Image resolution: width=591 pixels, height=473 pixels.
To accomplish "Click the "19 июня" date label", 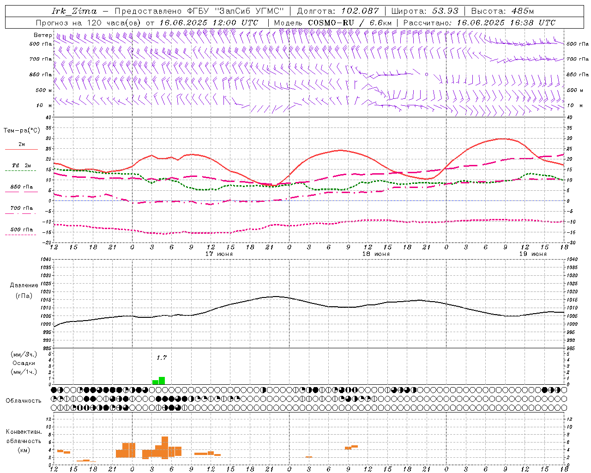I will pyautogui.click(x=533, y=254).
